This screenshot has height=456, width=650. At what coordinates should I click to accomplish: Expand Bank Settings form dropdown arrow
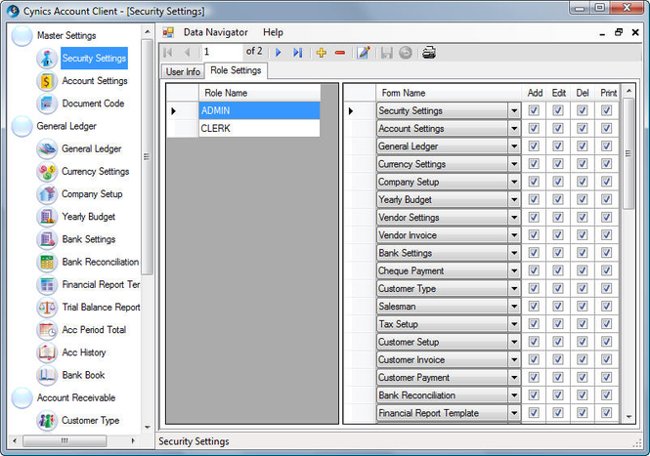point(514,253)
